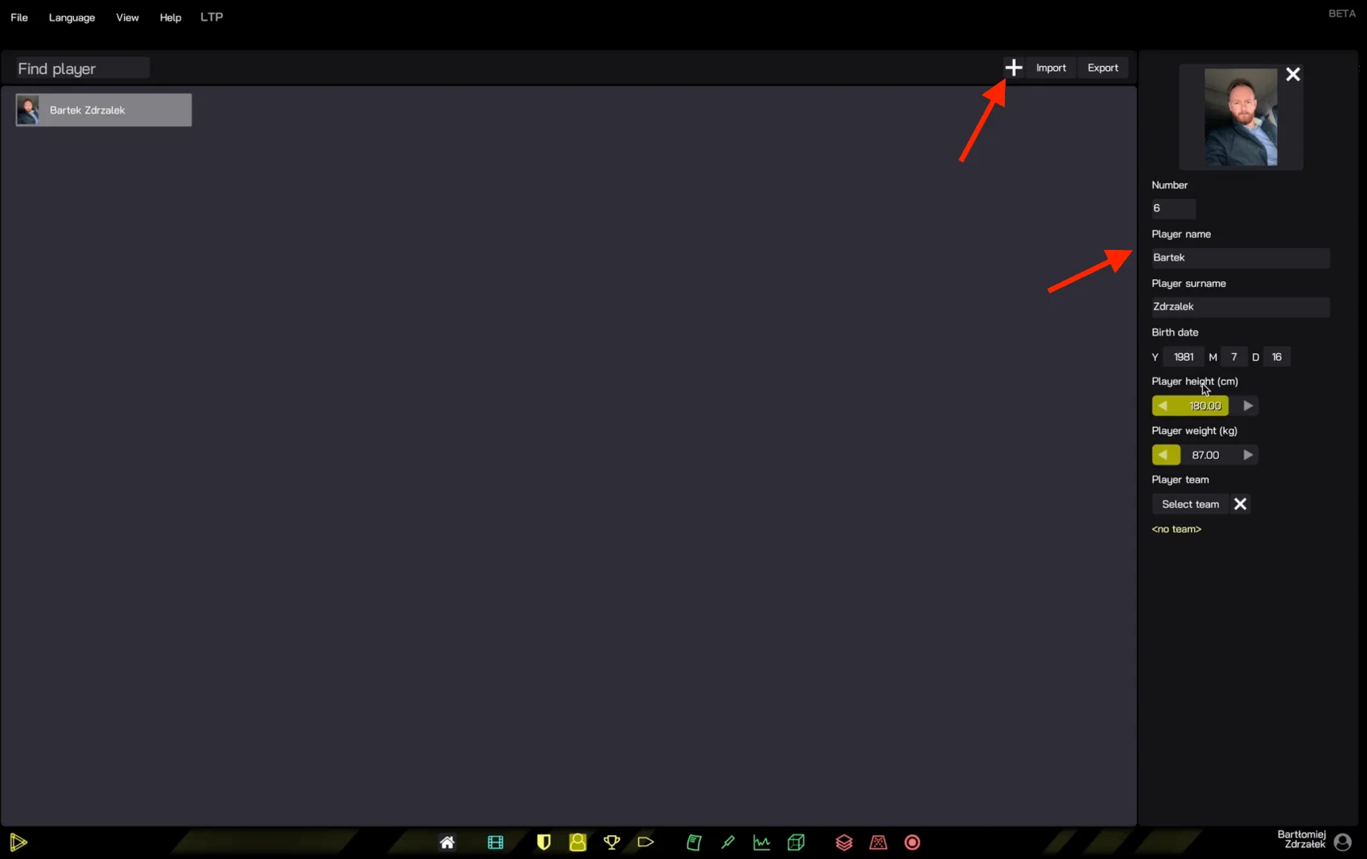Click the Export button
1367x859 pixels.
tap(1102, 68)
